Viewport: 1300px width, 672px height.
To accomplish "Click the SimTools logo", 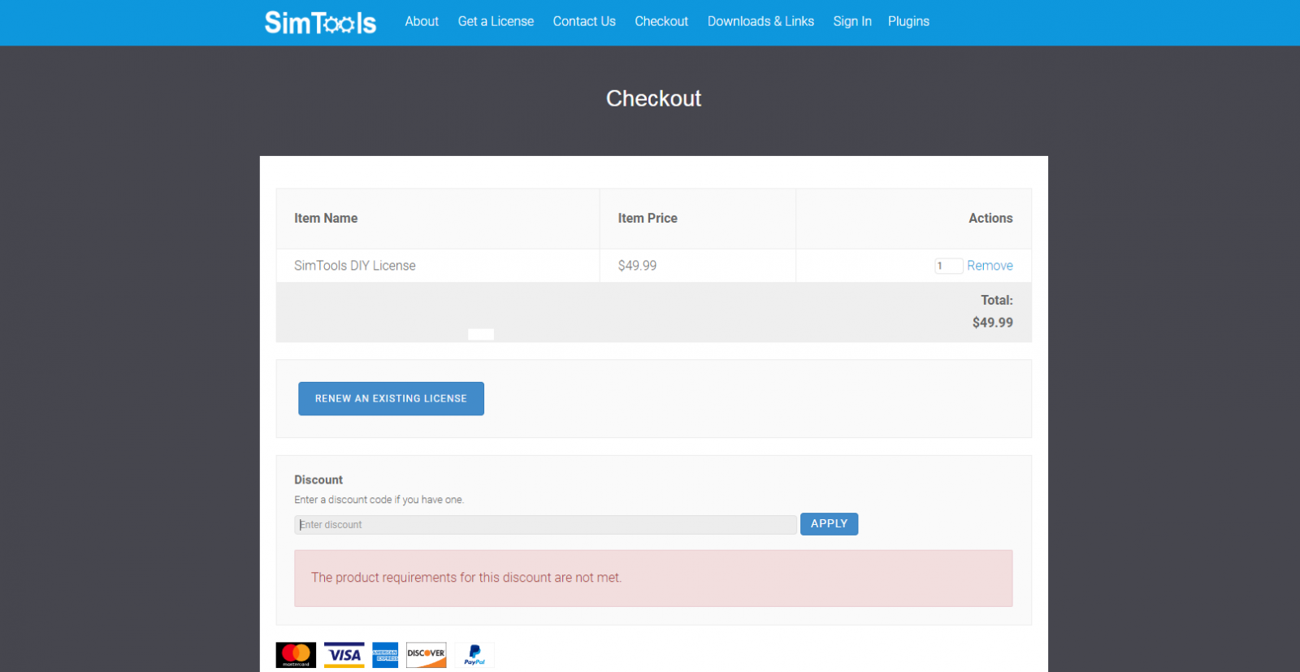I will coord(320,22).
